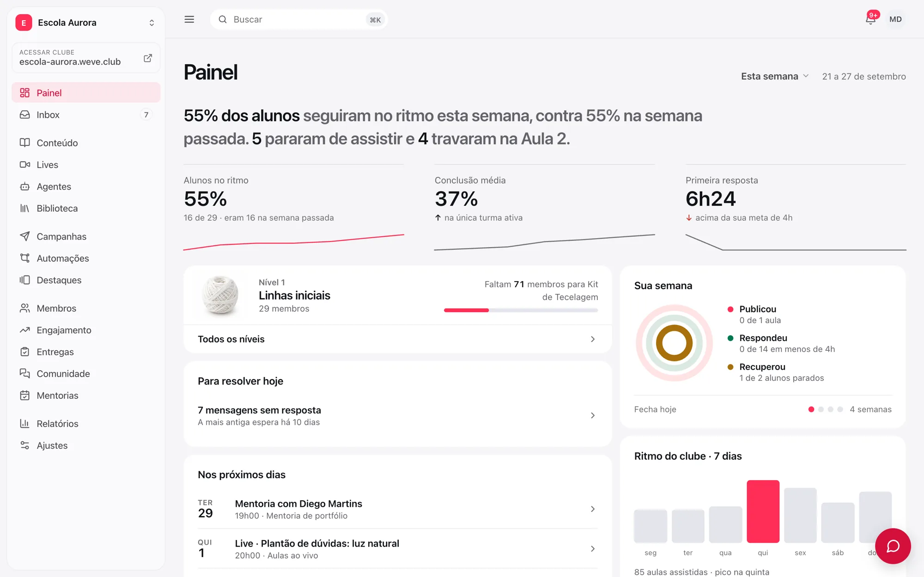Click the concentric rings chart in Sua semana
The height and width of the screenshot is (577, 924).
(x=674, y=343)
